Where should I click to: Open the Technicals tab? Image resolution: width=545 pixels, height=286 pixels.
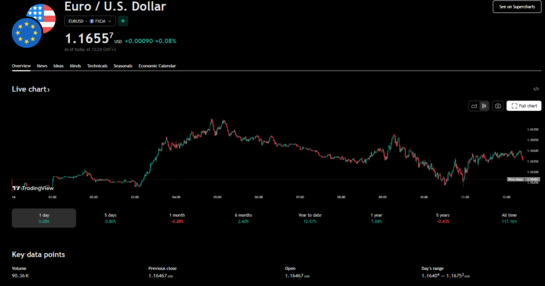[97, 66]
